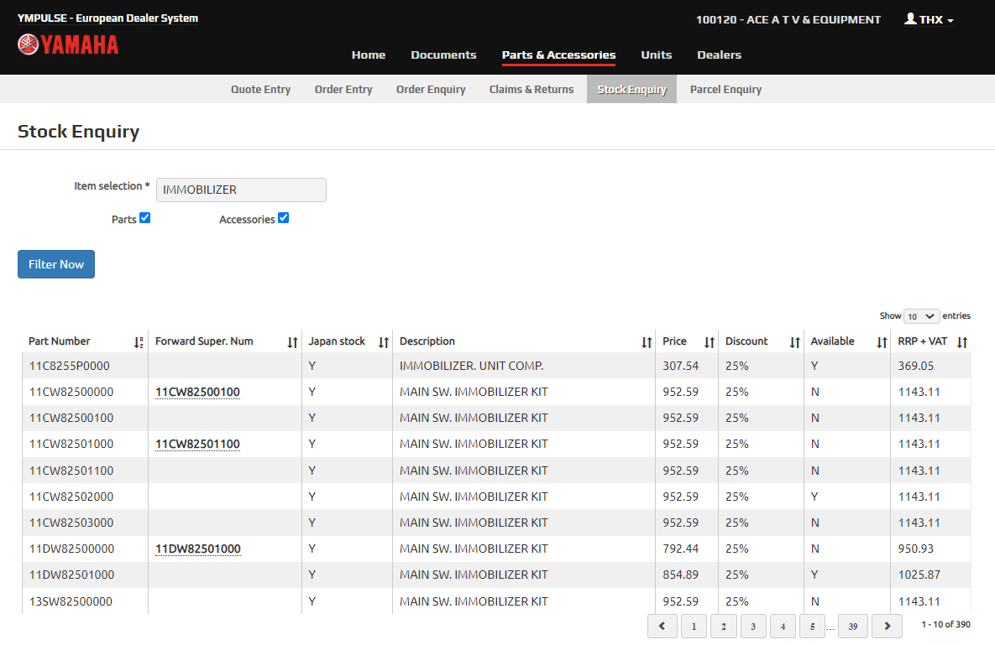Go to next page of results
This screenshot has width=995, height=645.
(888, 626)
